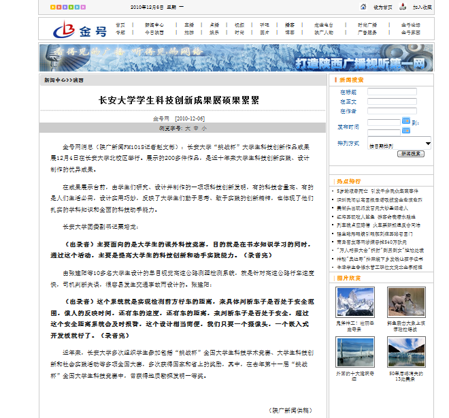Open the elephant in river thumbnail
The image size is (449, 418).
406,302
